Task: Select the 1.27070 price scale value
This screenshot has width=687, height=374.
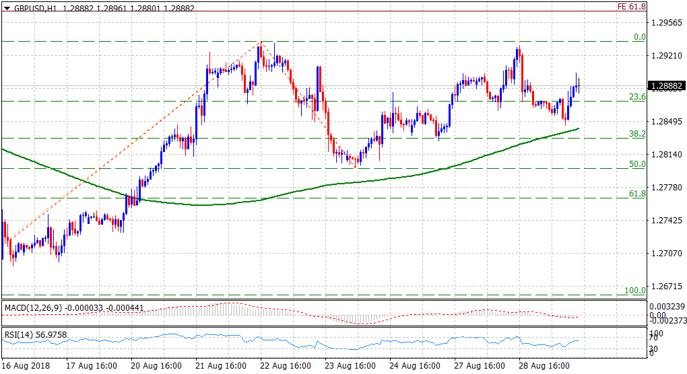Action: point(665,254)
